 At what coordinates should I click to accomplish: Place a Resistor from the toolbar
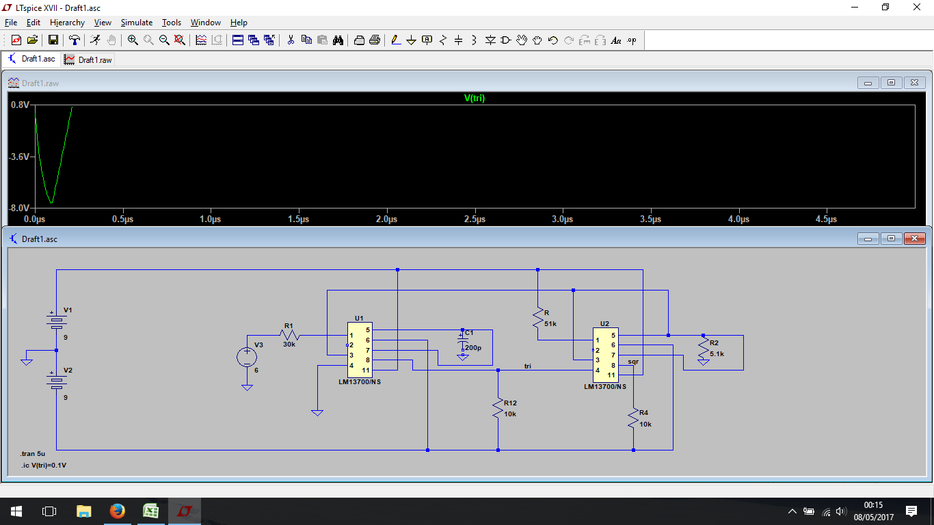[x=443, y=40]
